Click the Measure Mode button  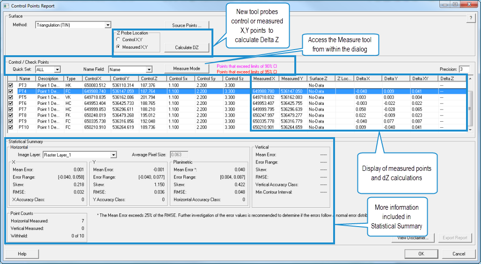187,68
